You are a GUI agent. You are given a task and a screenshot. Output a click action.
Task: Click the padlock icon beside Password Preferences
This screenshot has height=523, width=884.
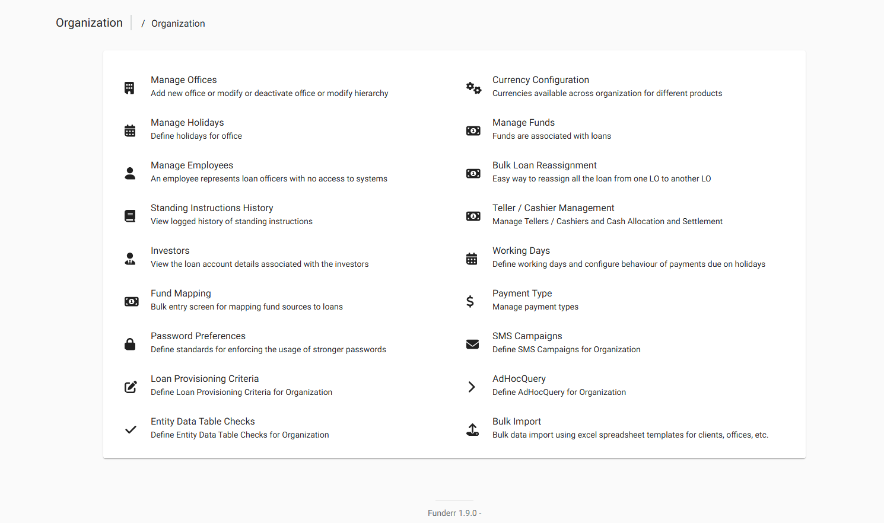(130, 344)
